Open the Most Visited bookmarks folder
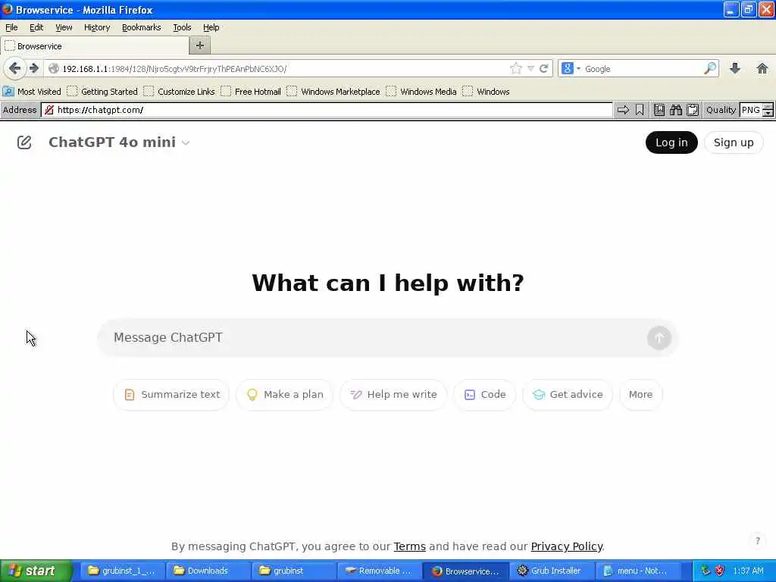The height and width of the screenshot is (582, 776). [x=32, y=92]
